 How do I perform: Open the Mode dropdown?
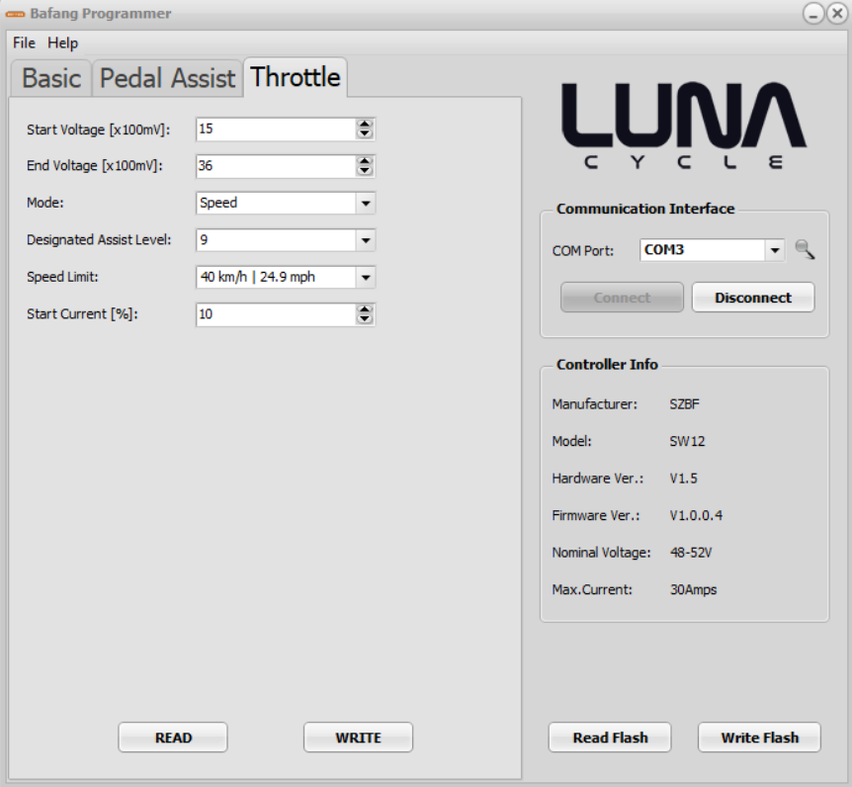[365, 203]
